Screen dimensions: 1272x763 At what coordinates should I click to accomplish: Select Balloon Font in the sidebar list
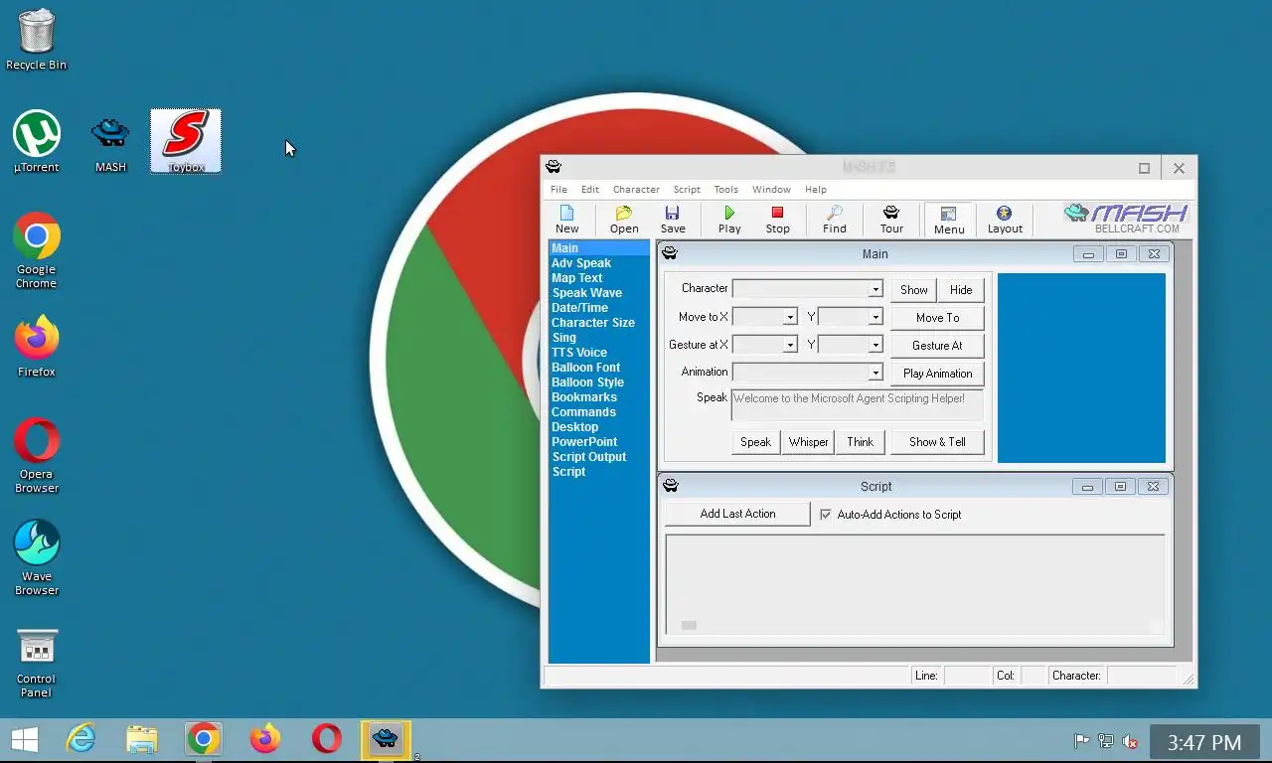pos(586,368)
